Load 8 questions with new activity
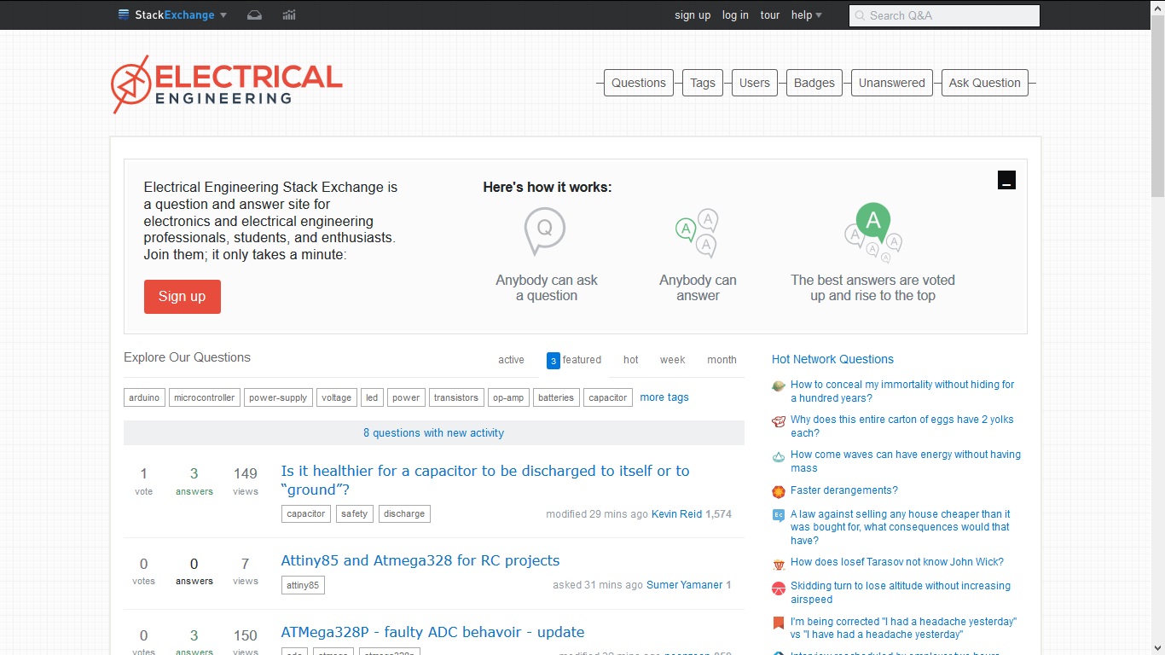This screenshot has height=655, width=1165. coord(434,433)
